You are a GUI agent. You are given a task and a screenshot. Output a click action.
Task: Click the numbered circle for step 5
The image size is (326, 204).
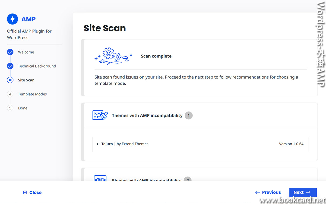pos(10,108)
